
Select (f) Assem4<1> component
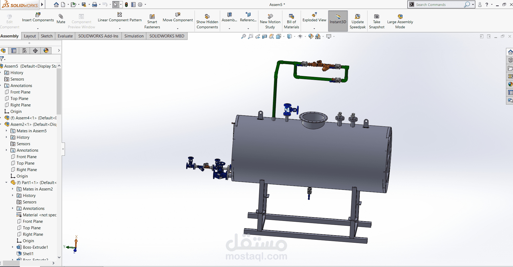pyautogui.click(x=30, y=118)
